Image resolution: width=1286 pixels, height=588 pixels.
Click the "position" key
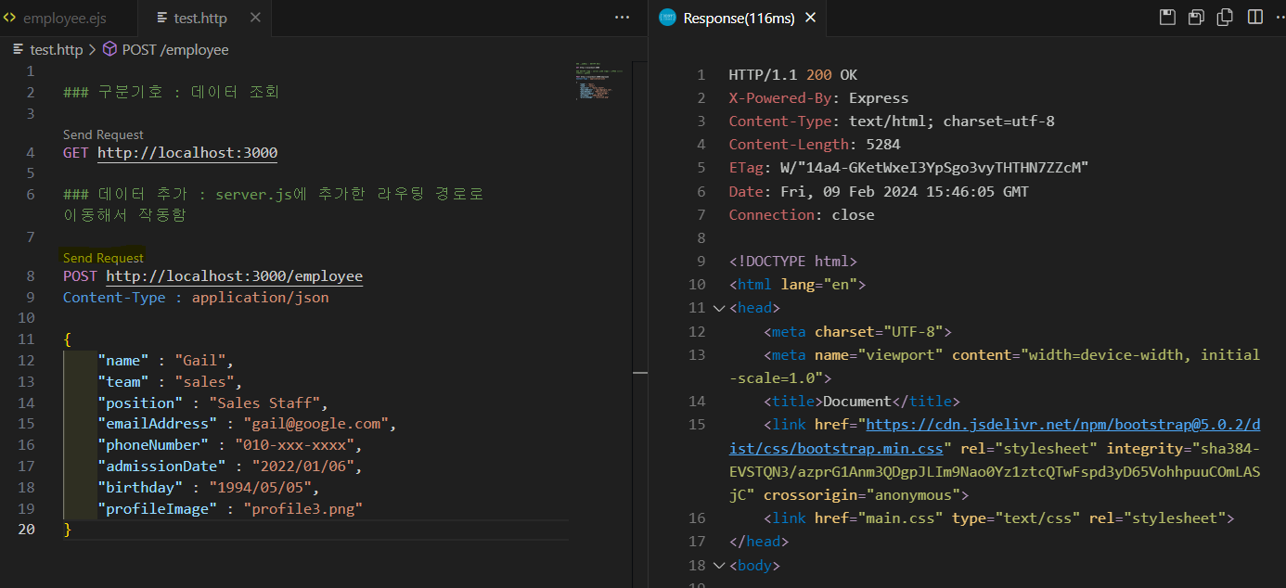pyautogui.click(x=140, y=403)
